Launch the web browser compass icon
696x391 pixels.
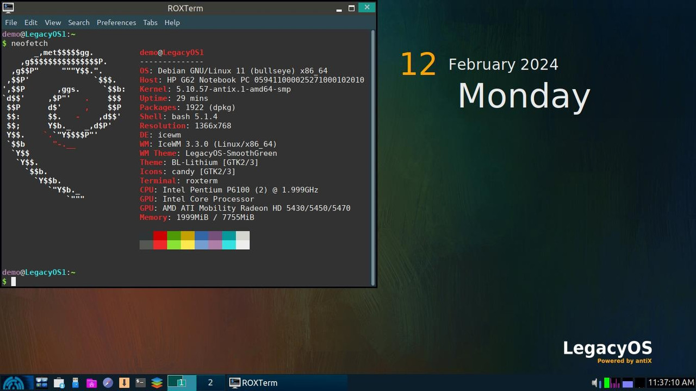108,383
